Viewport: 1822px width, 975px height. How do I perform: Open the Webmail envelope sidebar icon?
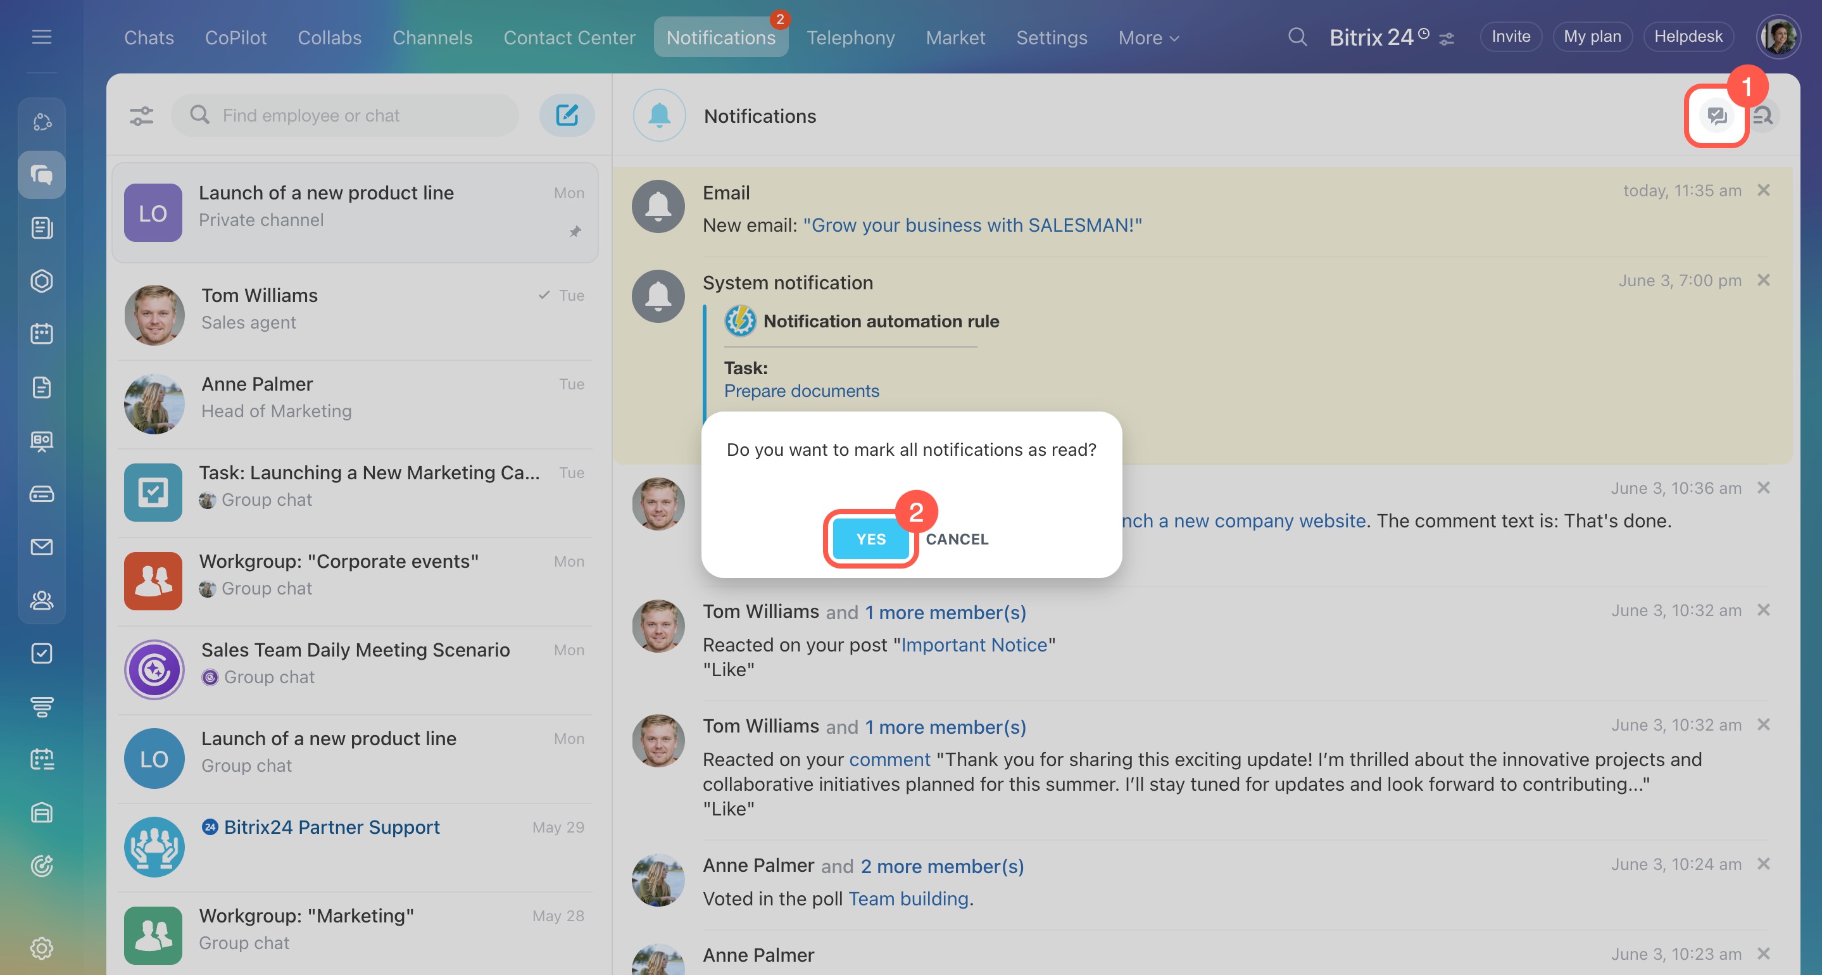point(42,547)
